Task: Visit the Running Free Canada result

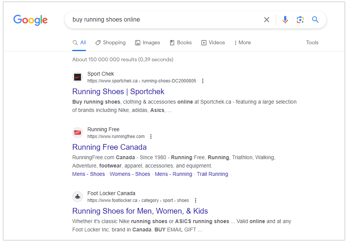Action: coord(109,147)
